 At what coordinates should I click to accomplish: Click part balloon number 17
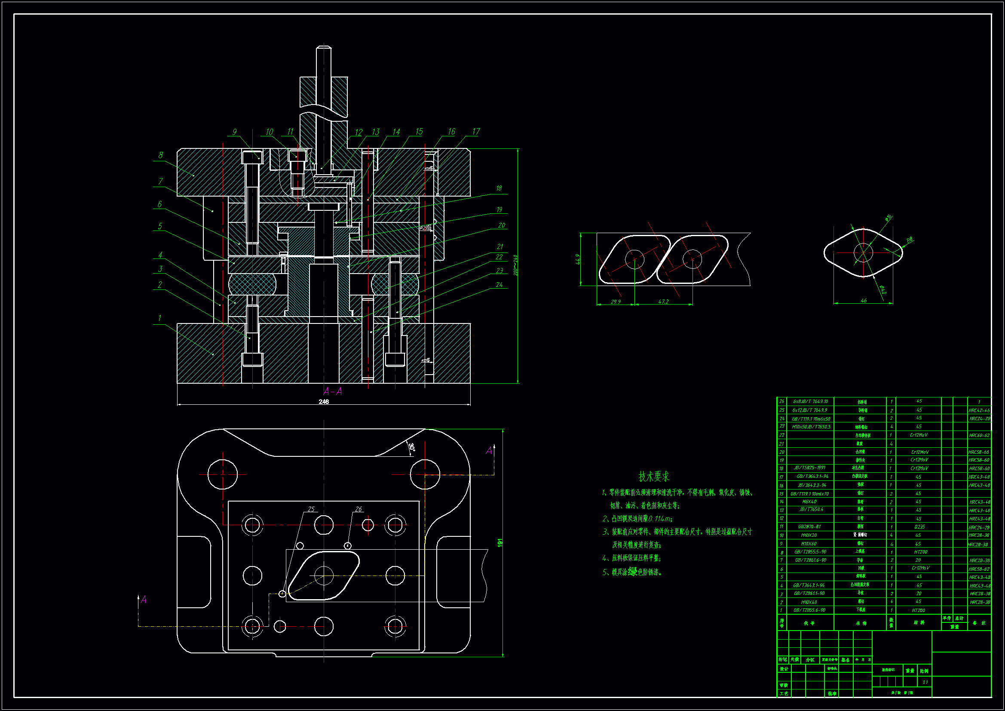point(476,132)
